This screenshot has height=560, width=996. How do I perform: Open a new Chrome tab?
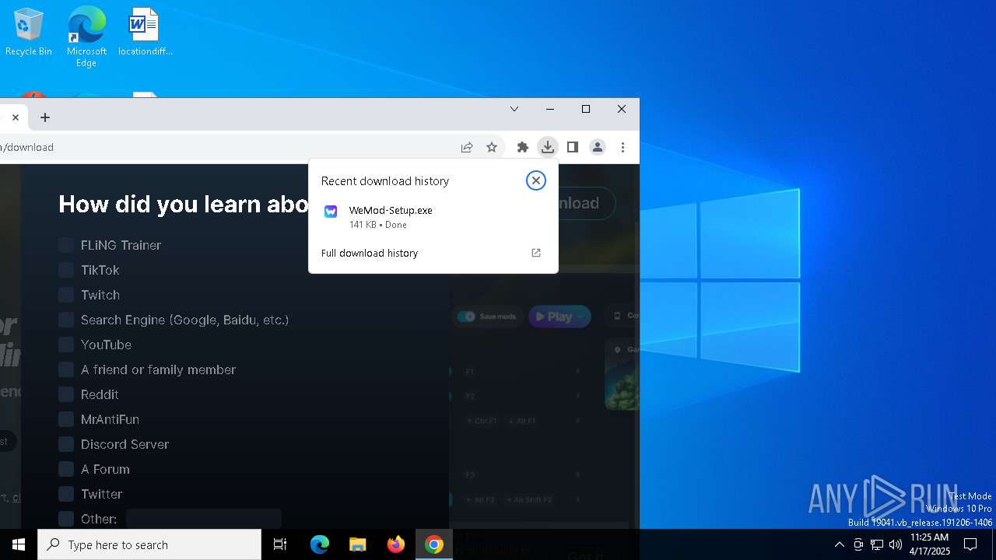tap(45, 117)
